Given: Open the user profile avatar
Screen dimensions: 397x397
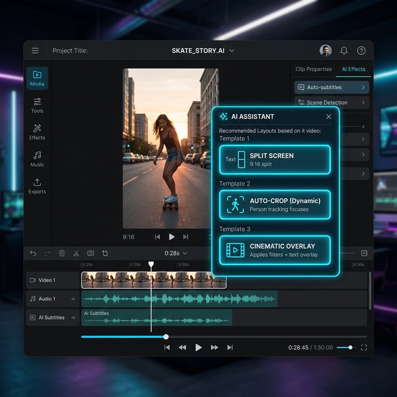Looking at the screenshot, I should (326, 51).
